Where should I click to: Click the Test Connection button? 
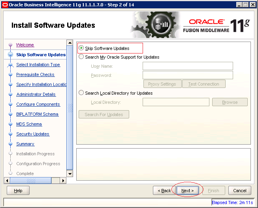coord(204,84)
